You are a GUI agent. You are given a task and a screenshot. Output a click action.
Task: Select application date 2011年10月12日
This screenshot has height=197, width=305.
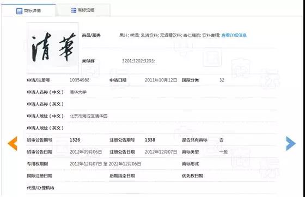pyautogui.click(x=161, y=80)
